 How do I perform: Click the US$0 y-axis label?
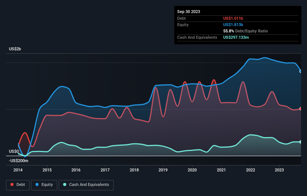click(14, 152)
